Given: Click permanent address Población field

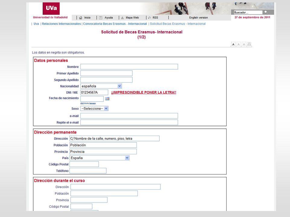Looking at the screenshot, I should pos(103,145).
